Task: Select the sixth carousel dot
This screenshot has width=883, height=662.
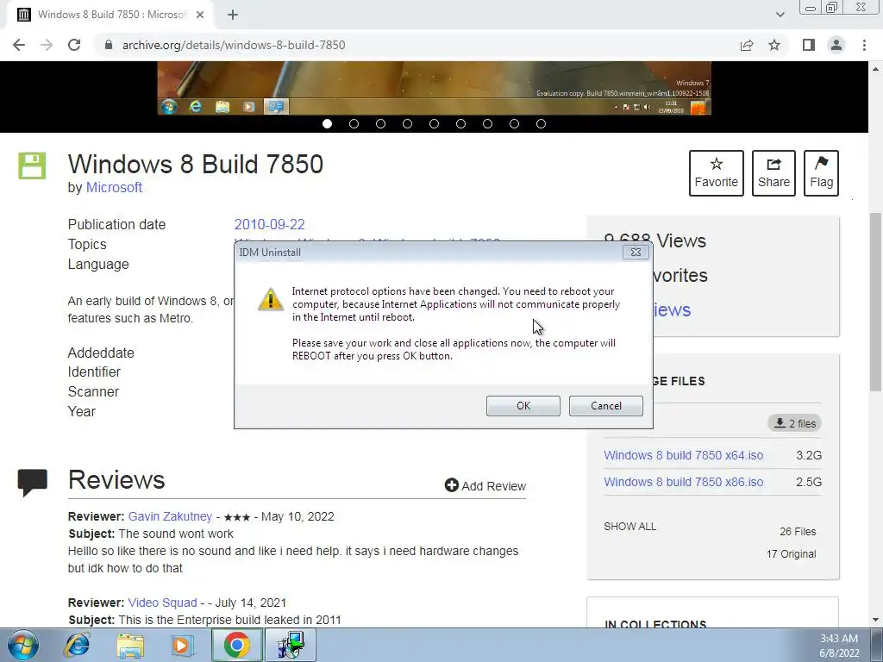Action: (x=460, y=124)
